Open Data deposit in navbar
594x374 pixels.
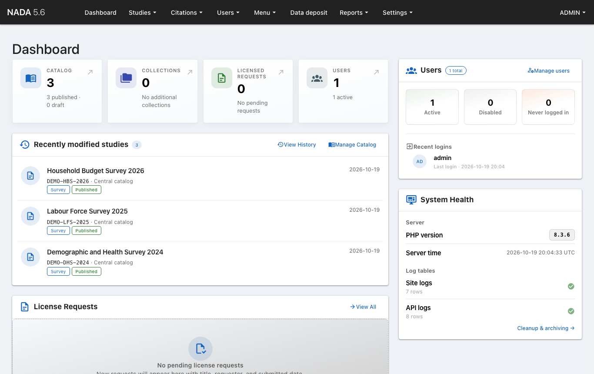[309, 13]
